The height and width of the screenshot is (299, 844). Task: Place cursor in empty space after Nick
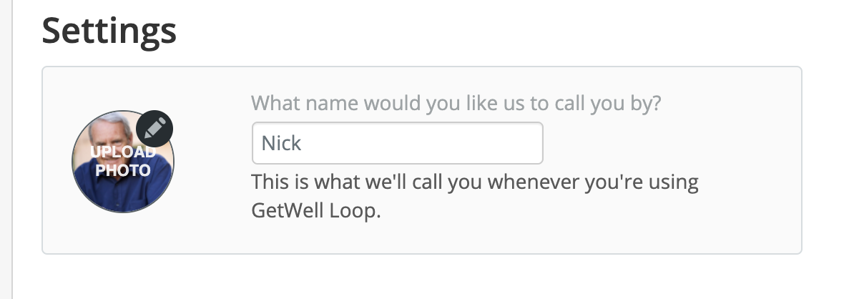[x=420, y=143]
